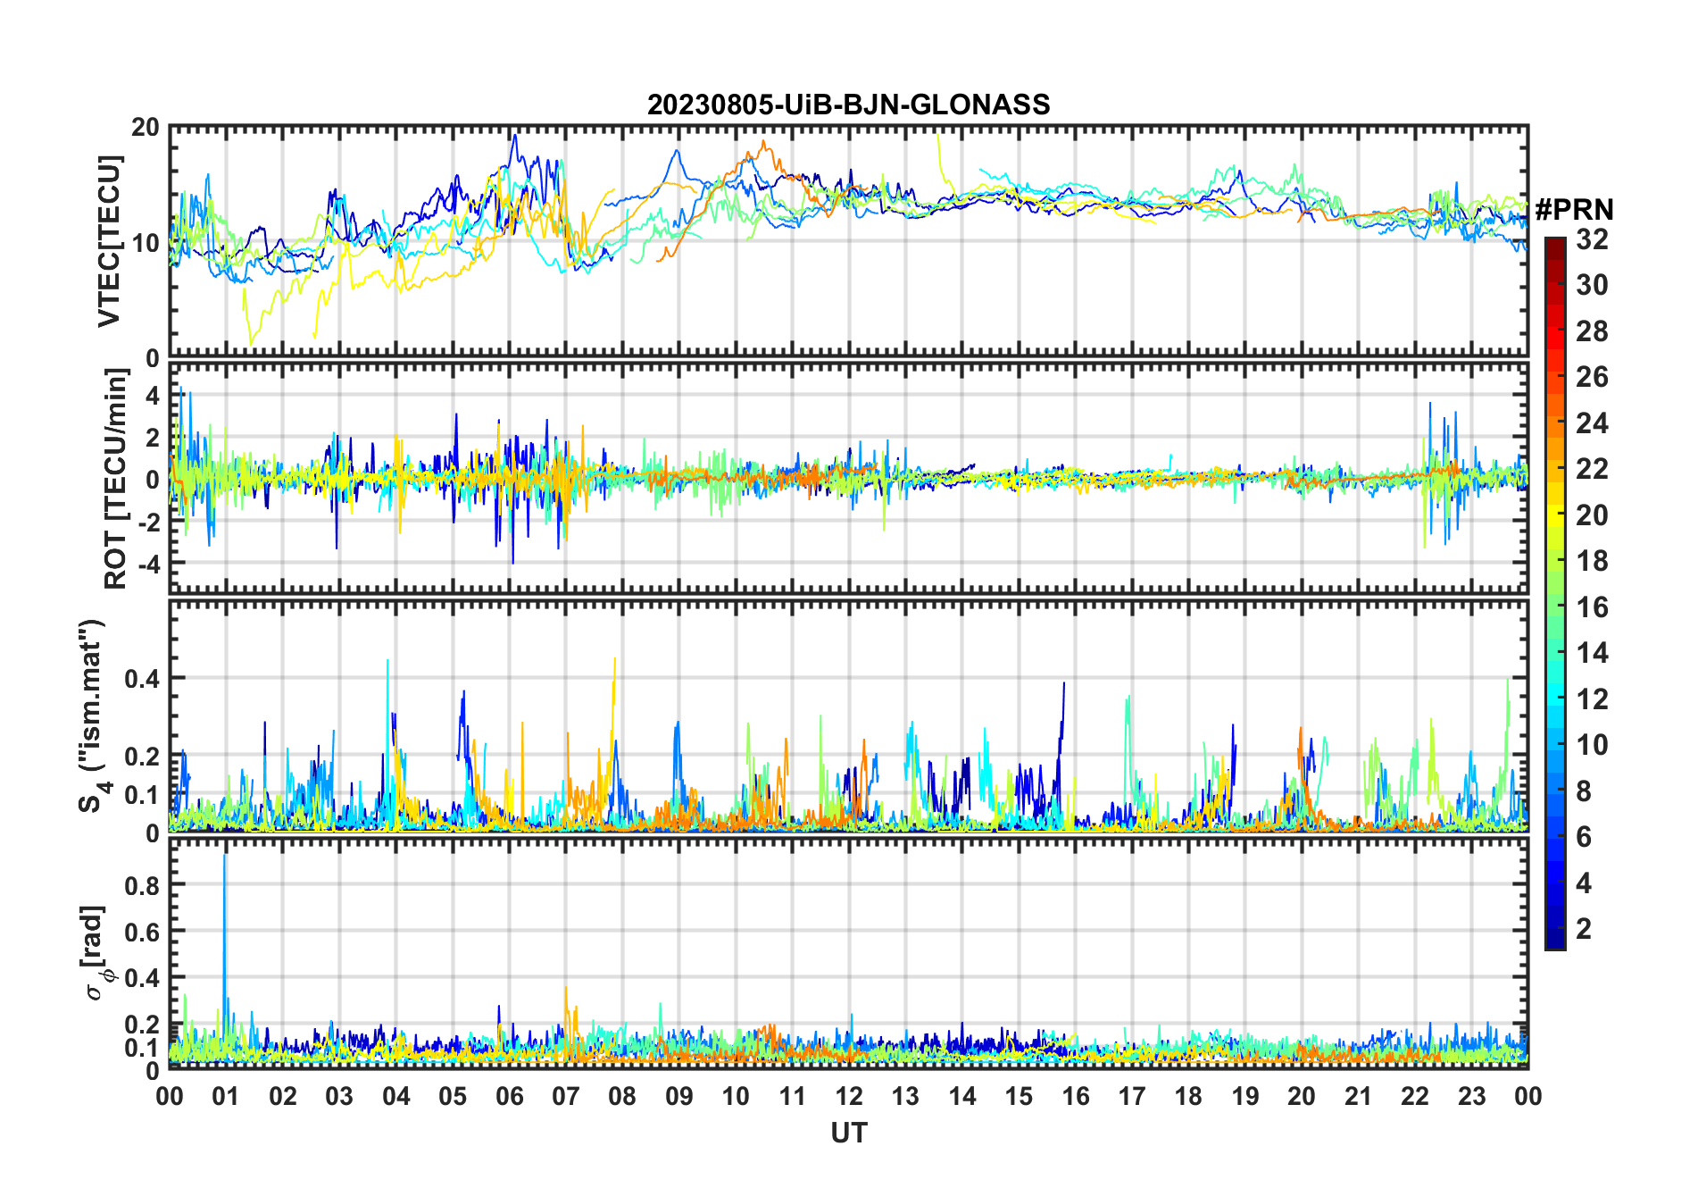Click the ROT [TECU/min] y-axis label
This screenshot has height=1188, width=1698.
point(115,478)
